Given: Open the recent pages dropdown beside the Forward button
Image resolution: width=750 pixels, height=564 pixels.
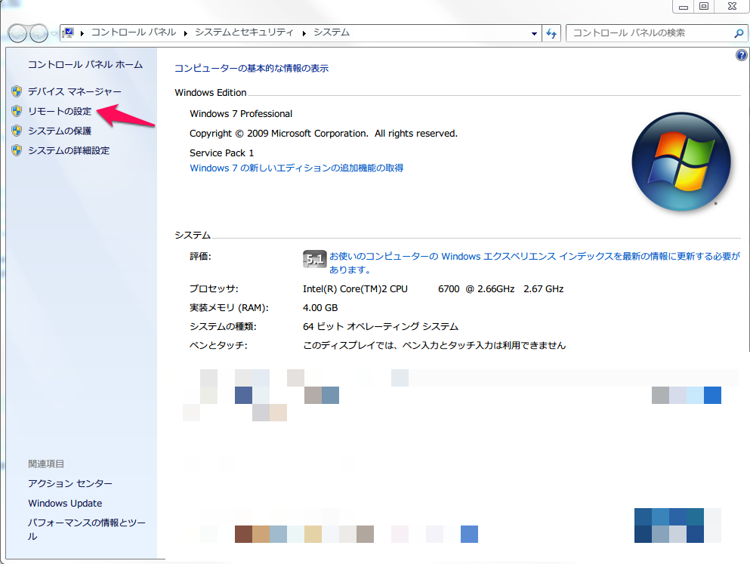Looking at the screenshot, I should click(54, 34).
